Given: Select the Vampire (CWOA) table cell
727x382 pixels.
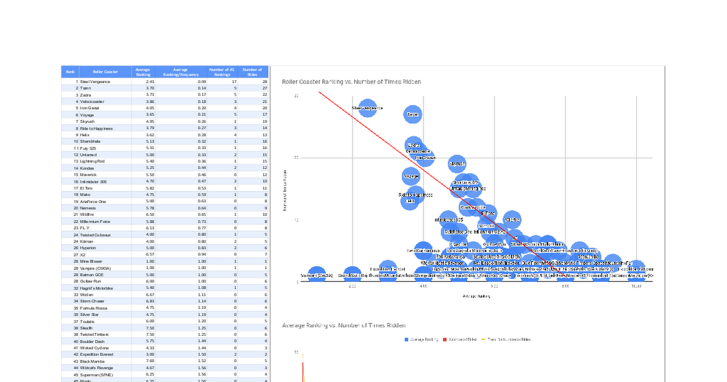Looking at the screenshot, I should 104,268.
